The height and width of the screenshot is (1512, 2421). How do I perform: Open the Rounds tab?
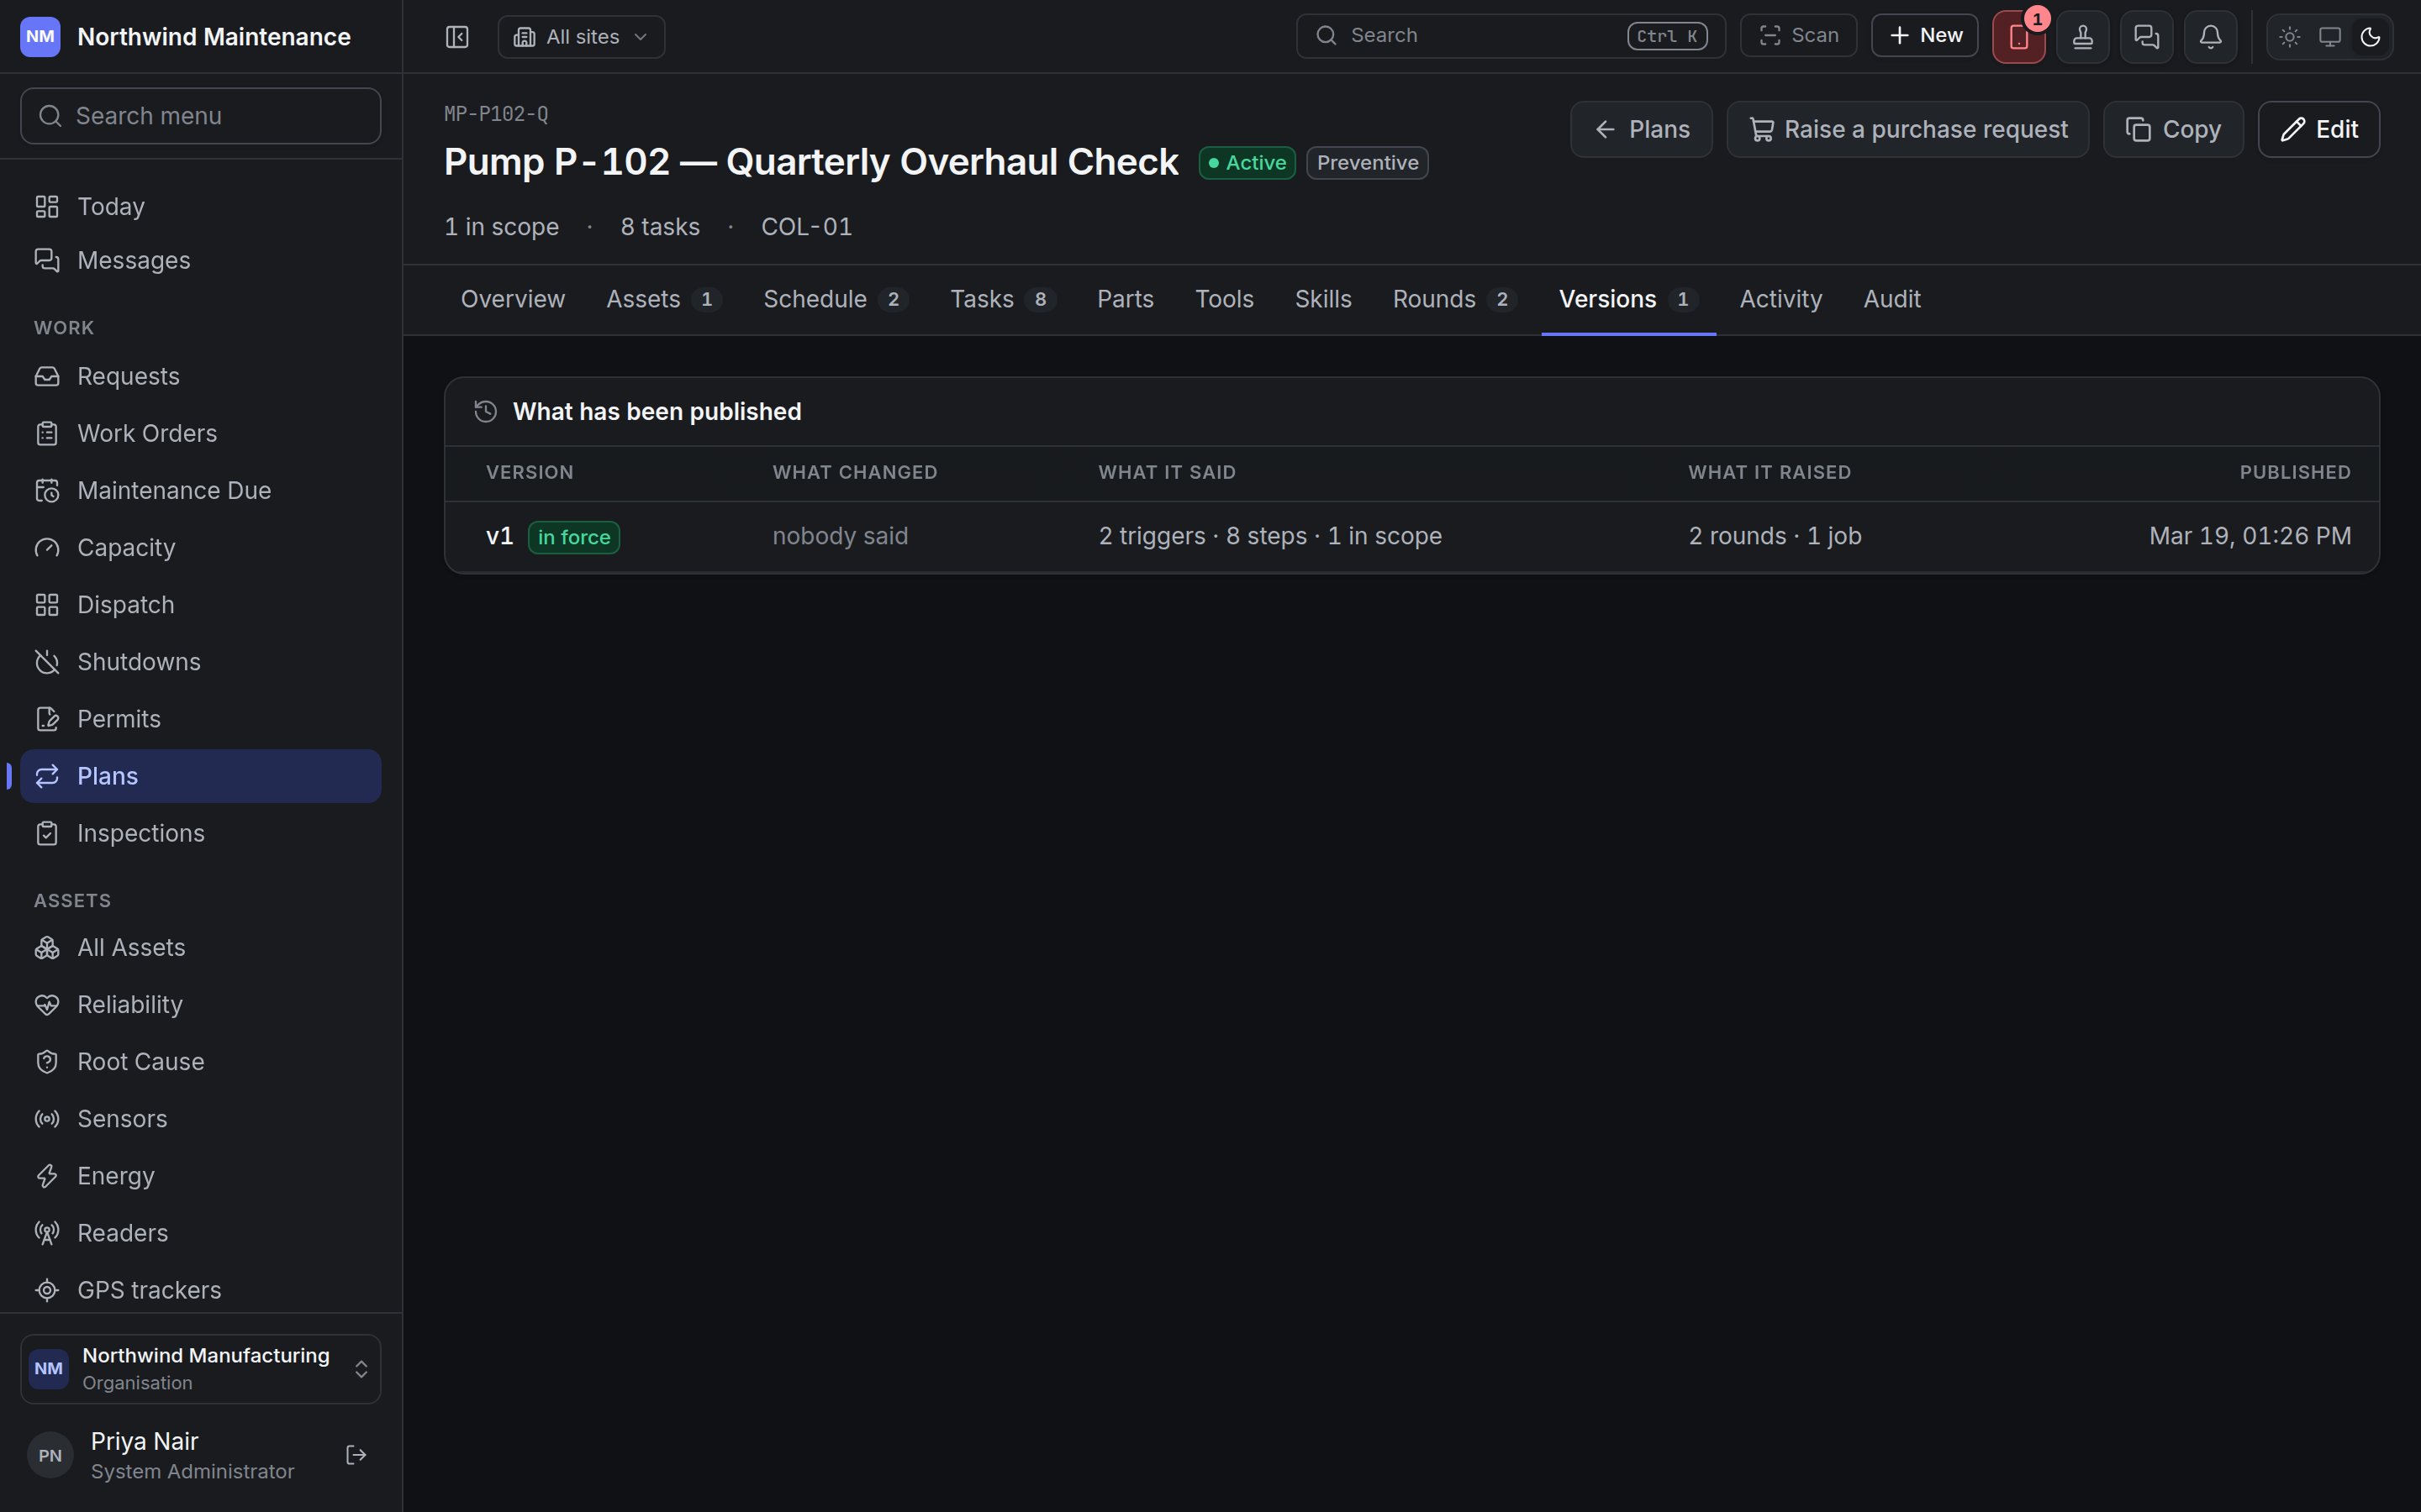coord(1454,299)
